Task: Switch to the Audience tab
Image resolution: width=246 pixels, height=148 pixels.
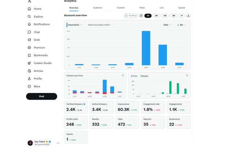Action: (98, 8)
